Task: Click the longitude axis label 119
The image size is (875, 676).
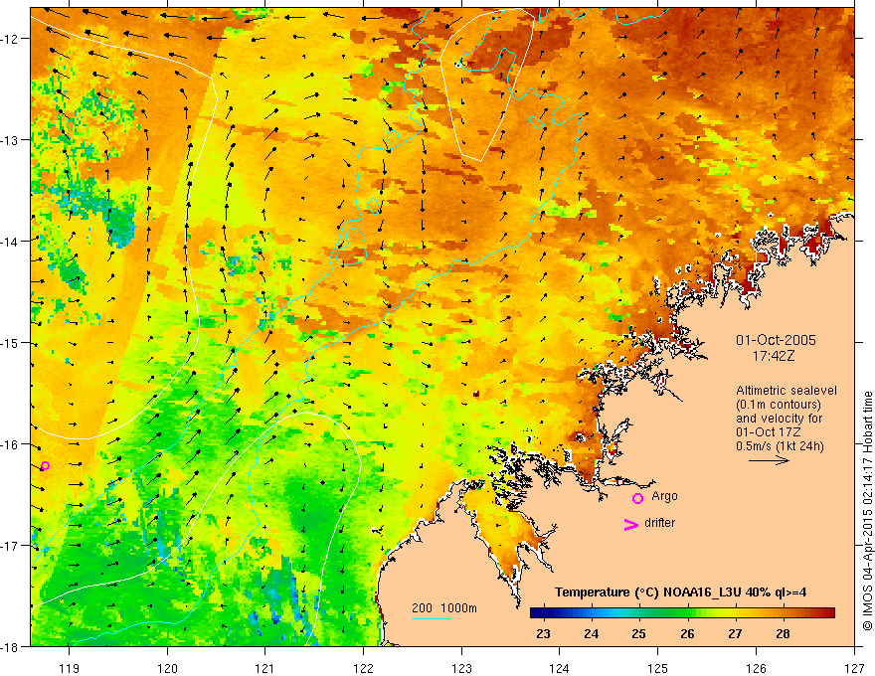Action: pos(70,668)
